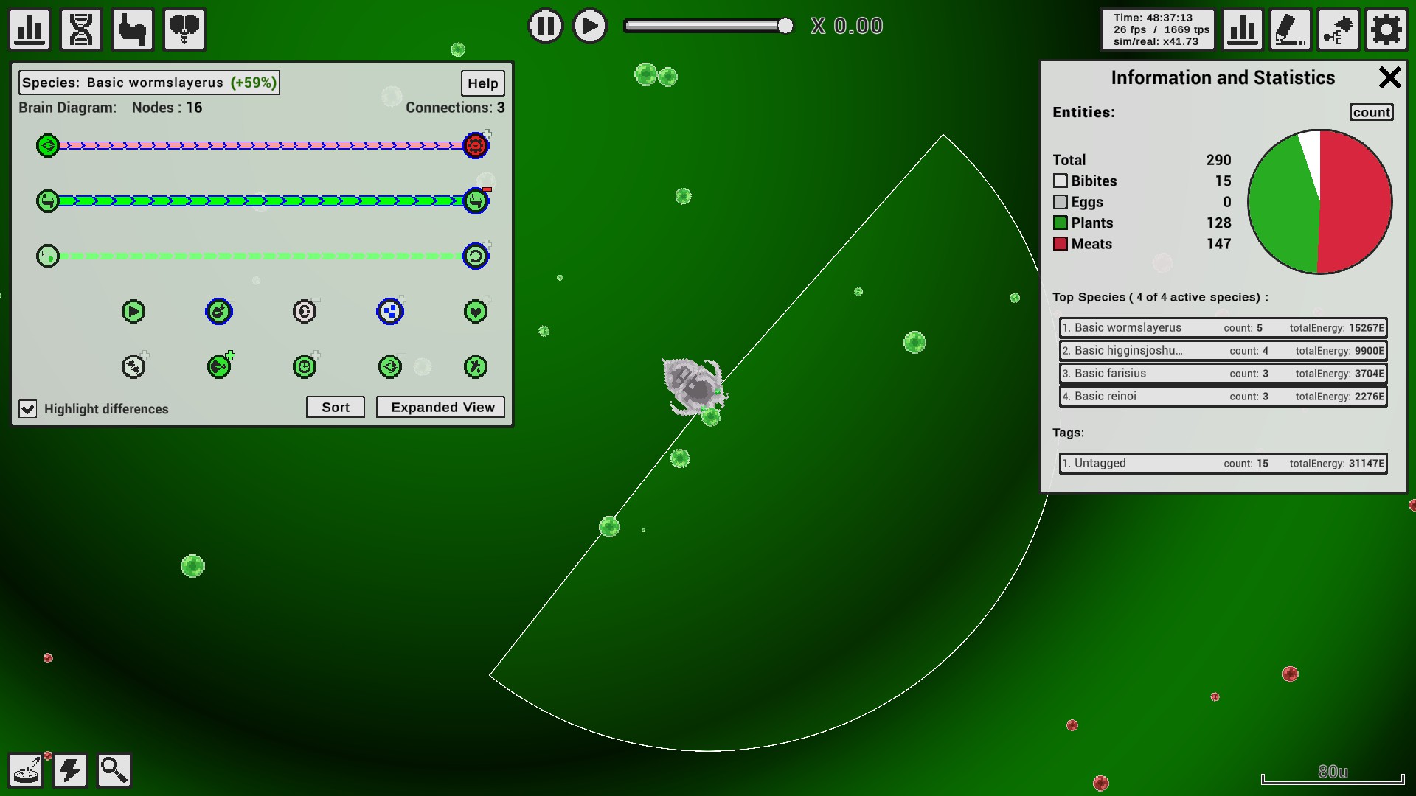The width and height of the screenshot is (1416, 796).
Task: Click the top-left statistics bar chart icon
Action: [30, 29]
